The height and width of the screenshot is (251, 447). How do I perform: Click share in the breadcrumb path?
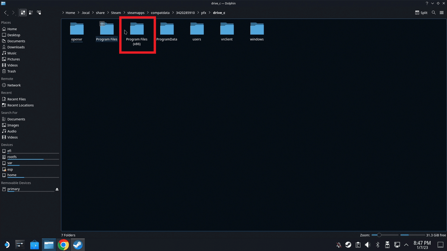[x=100, y=13]
